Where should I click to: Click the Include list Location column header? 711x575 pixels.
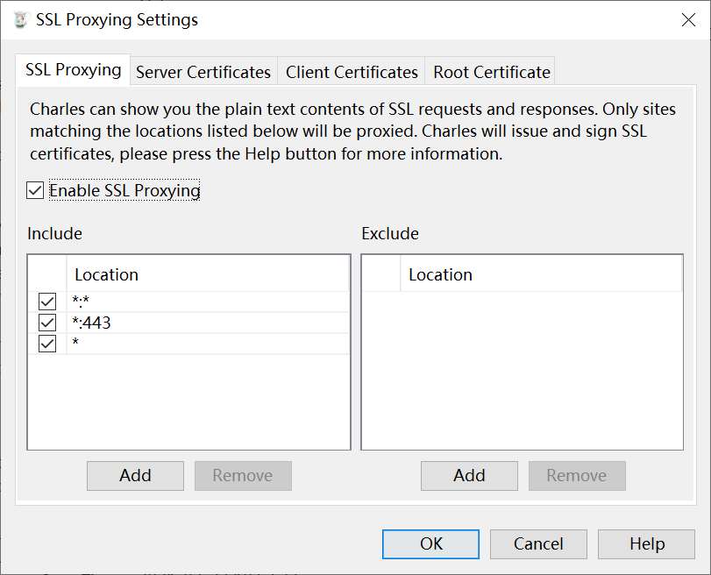pos(208,275)
